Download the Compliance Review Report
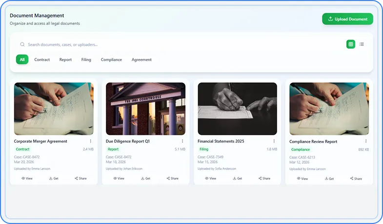383x224 pixels. point(329,179)
